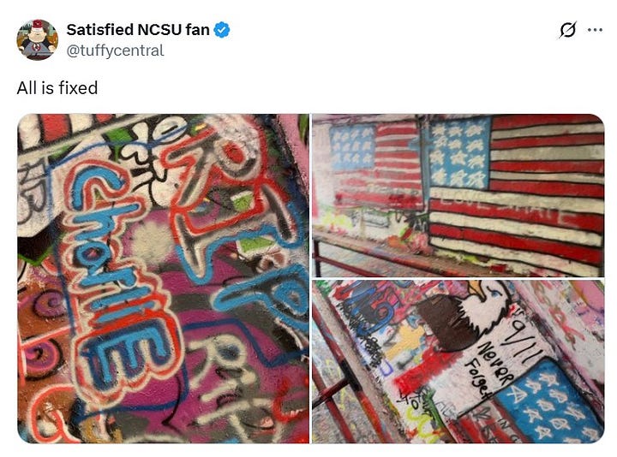View the Charlie graffiti photo
617x457 pixels.
(163, 279)
